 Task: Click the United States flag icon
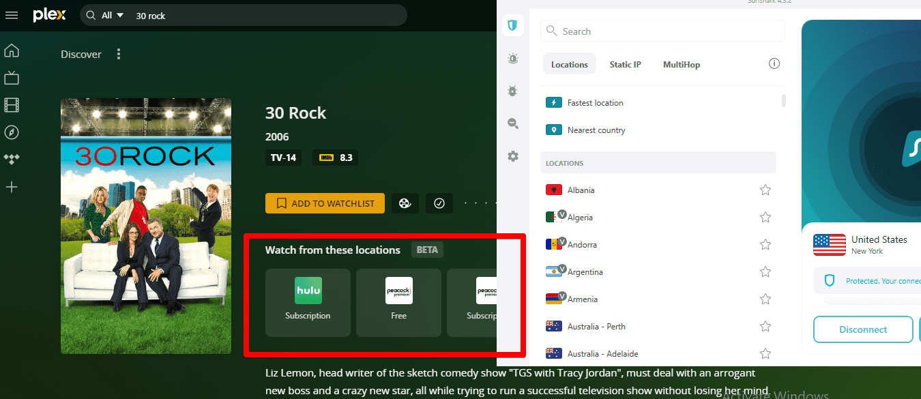click(830, 245)
